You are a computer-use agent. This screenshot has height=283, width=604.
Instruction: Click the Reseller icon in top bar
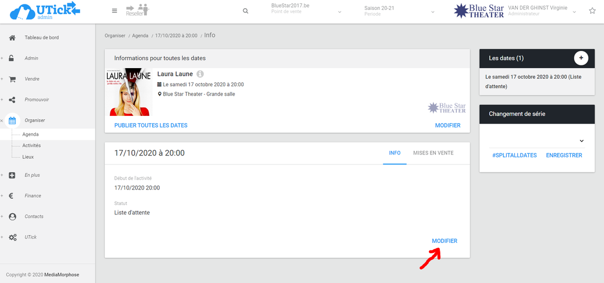[x=137, y=10]
